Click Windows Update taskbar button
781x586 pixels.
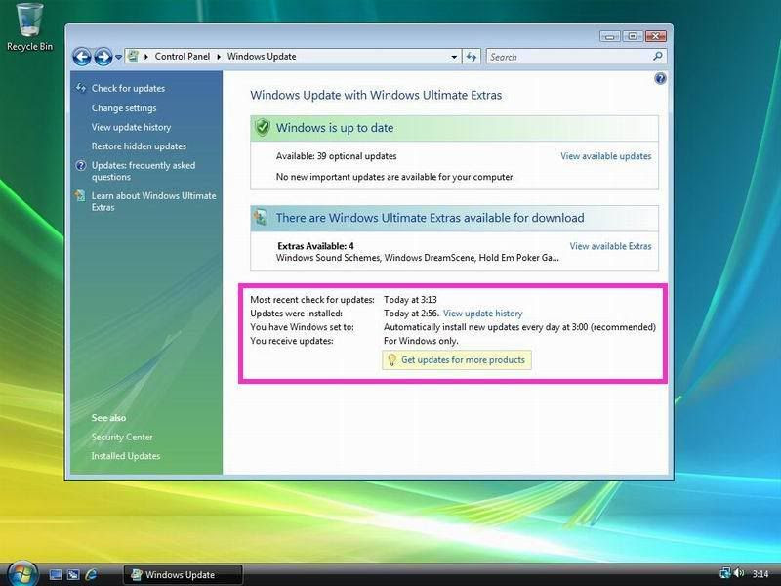click(183, 574)
